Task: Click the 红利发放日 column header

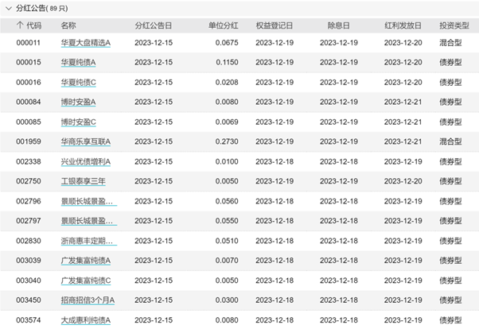Action: [x=403, y=25]
